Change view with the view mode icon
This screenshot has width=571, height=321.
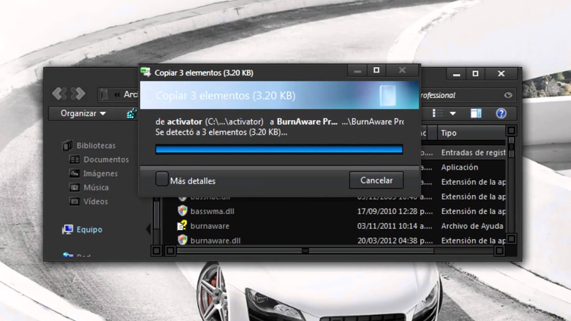(438, 113)
